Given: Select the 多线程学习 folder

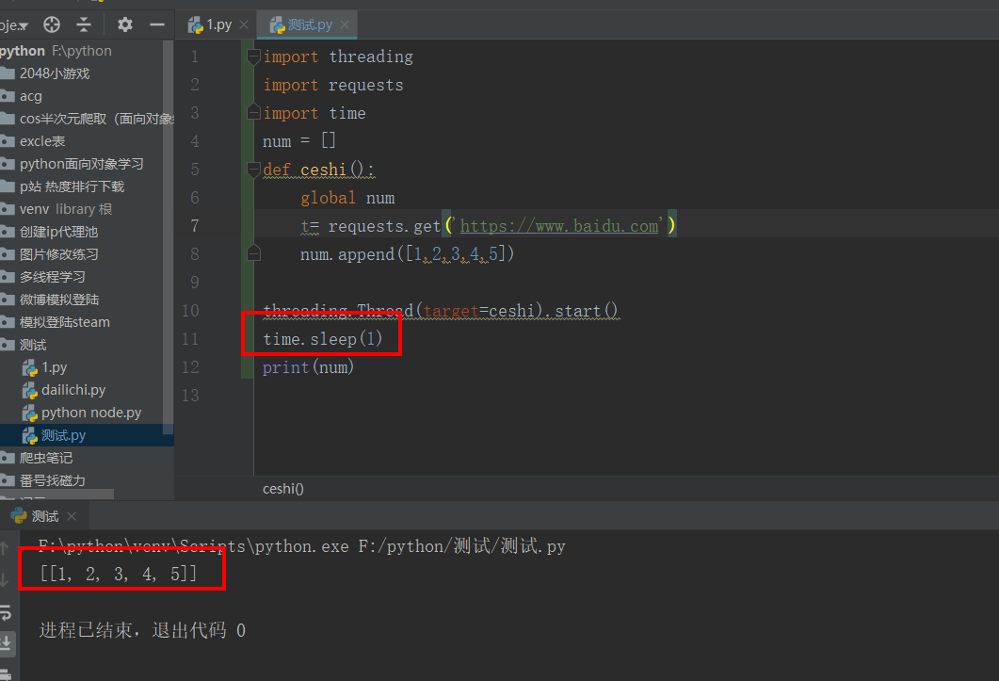Looking at the screenshot, I should [52, 277].
